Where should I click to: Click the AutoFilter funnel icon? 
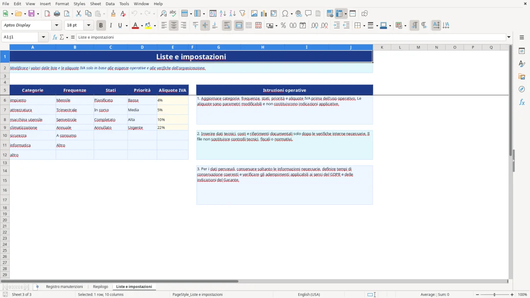point(242,14)
